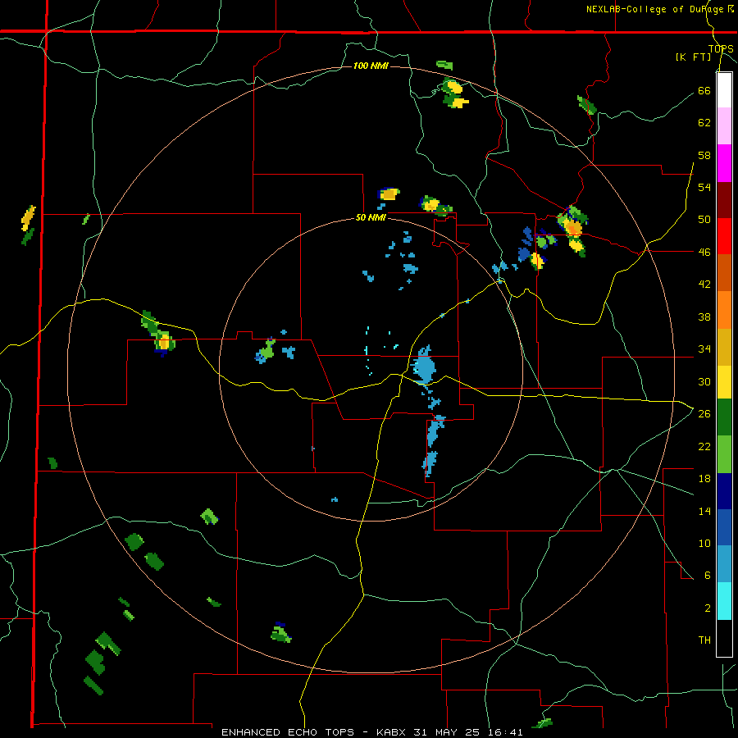The image size is (738, 738).
Task: Select the white swatch on the tops scale
Action: (724, 90)
